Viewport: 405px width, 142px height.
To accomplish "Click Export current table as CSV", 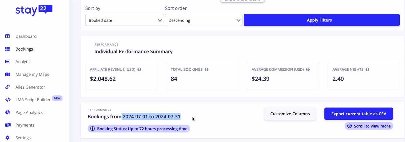I will [x=359, y=114].
